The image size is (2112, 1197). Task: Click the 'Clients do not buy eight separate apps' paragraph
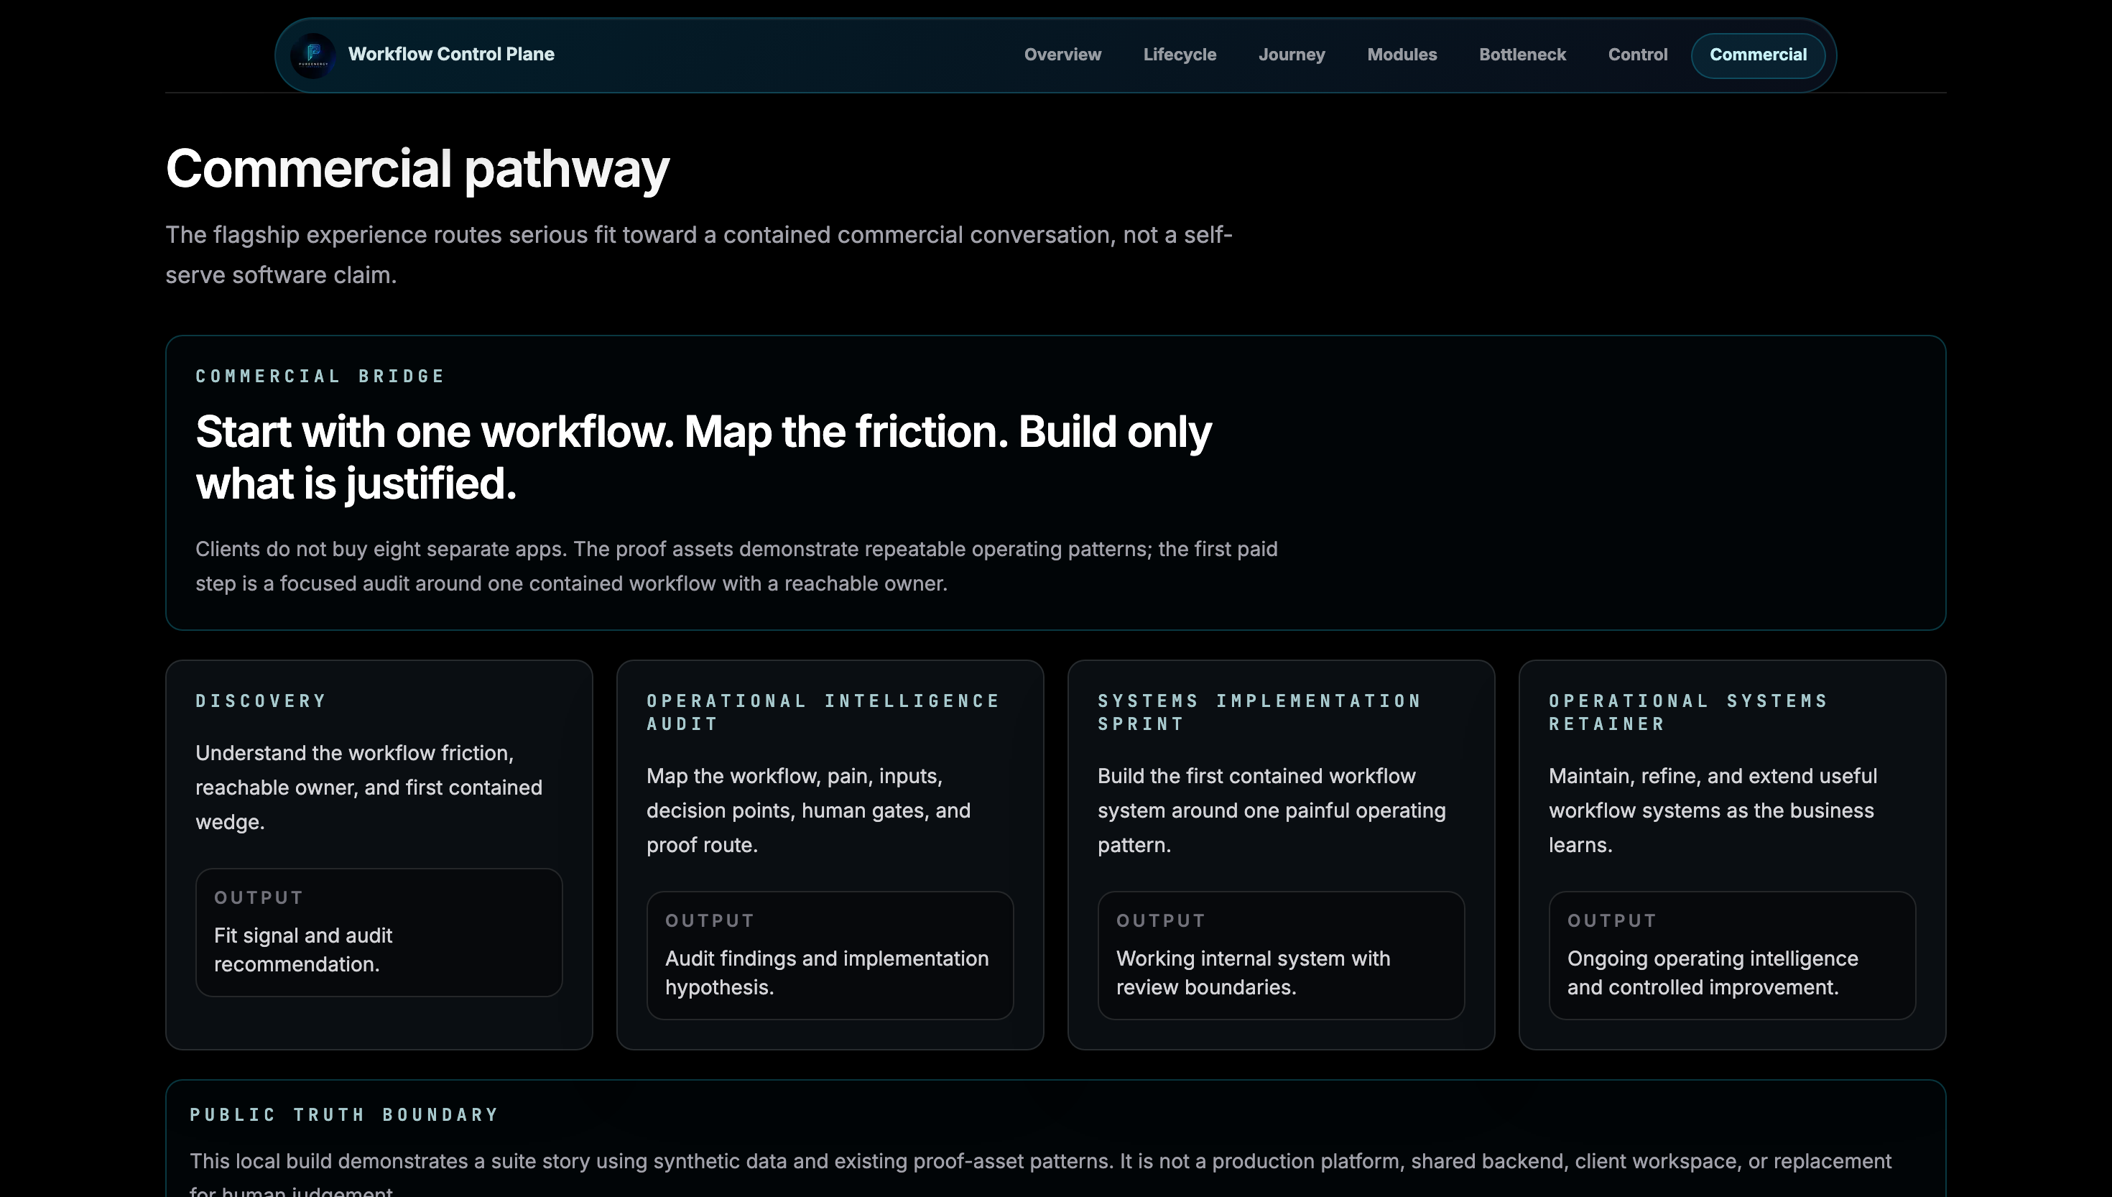736,566
